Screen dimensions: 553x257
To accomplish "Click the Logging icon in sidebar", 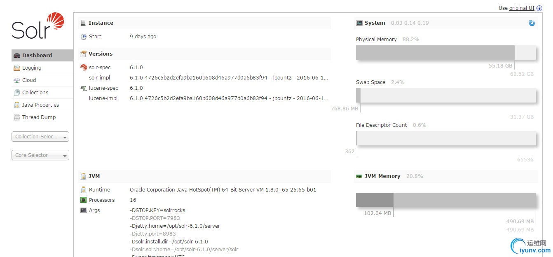I will tap(17, 68).
